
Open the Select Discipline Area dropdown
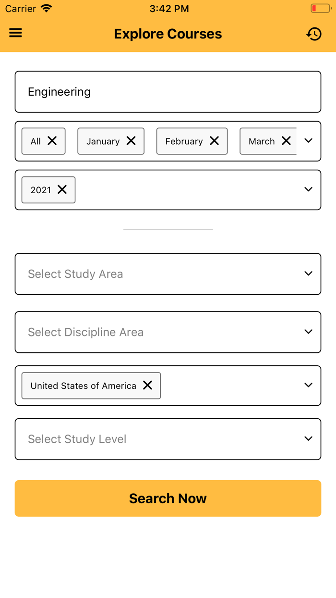click(x=168, y=332)
